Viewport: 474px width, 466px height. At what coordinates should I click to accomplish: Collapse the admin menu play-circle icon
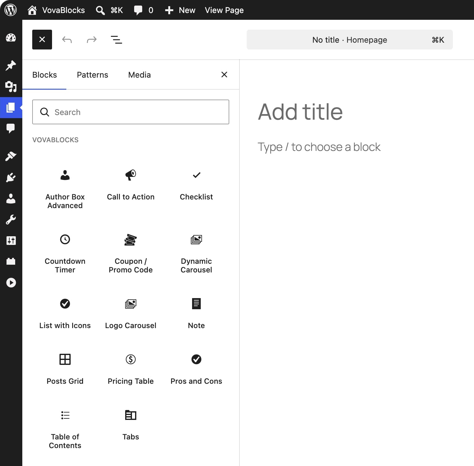(x=11, y=283)
